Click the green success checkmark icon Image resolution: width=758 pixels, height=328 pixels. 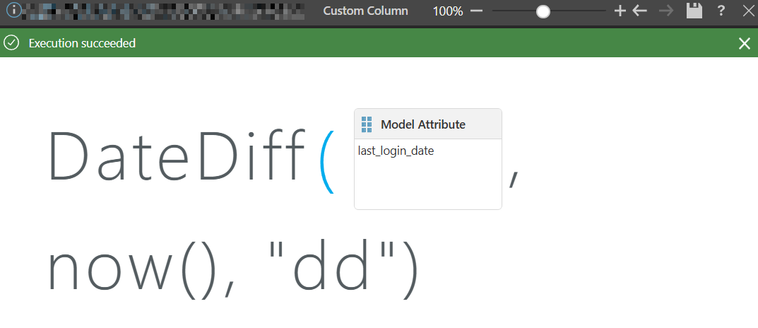11,43
